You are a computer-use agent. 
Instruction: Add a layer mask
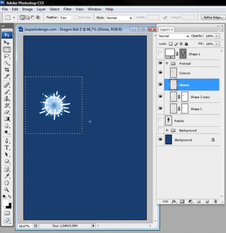tap(182, 201)
